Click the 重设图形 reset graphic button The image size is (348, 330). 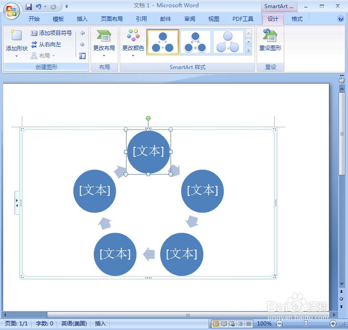pyautogui.click(x=270, y=40)
